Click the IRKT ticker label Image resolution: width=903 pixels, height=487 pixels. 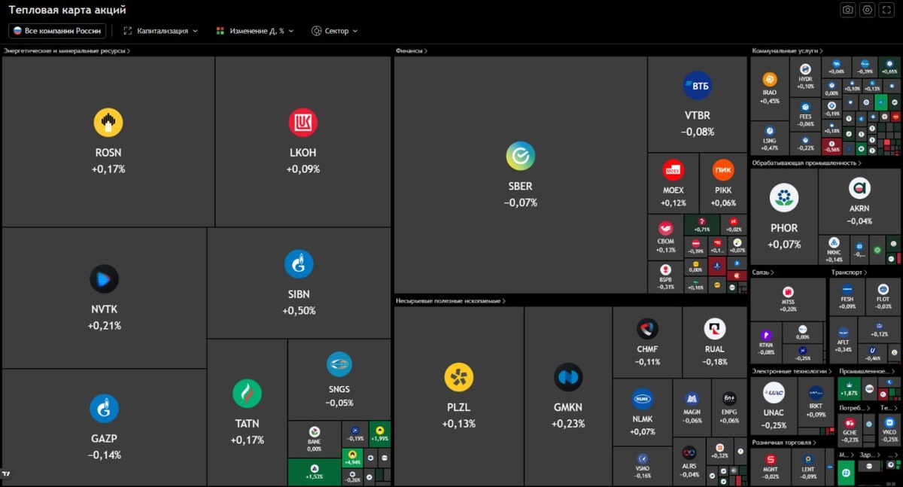816,405
